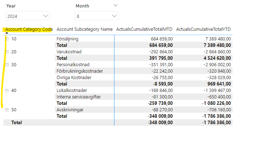Click the grand Total row label
This screenshot has height=141, width=256.
pyautogui.click(x=16, y=122)
